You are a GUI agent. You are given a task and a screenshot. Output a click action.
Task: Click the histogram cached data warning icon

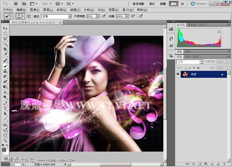[x=219, y=32]
